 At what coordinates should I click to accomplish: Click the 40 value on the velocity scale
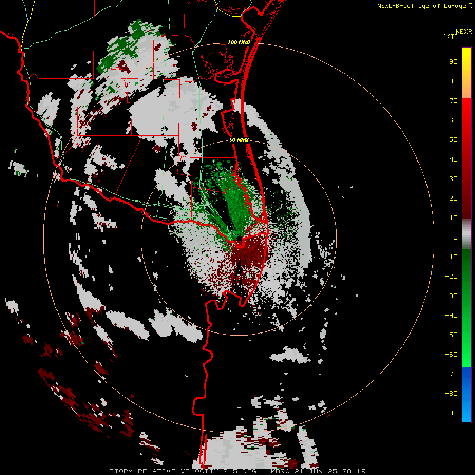tap(453, 159)
